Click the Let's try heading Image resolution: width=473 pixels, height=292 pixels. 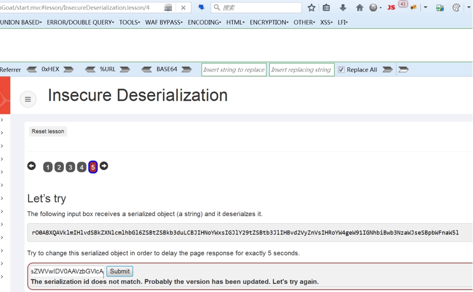click(x=47, y=198)
